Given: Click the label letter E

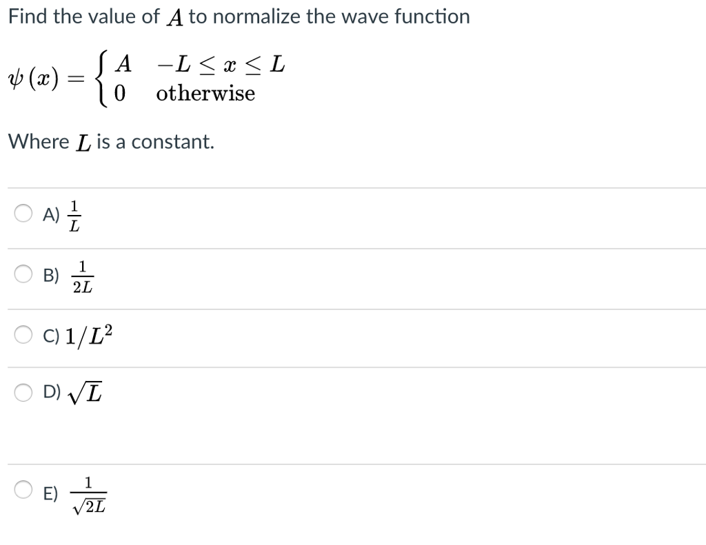Looking at the screenshot, I should click(50, 492).
